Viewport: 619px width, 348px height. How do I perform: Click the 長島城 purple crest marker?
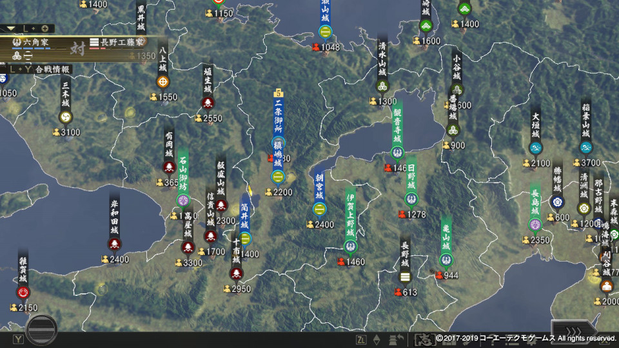pos(535,225)
